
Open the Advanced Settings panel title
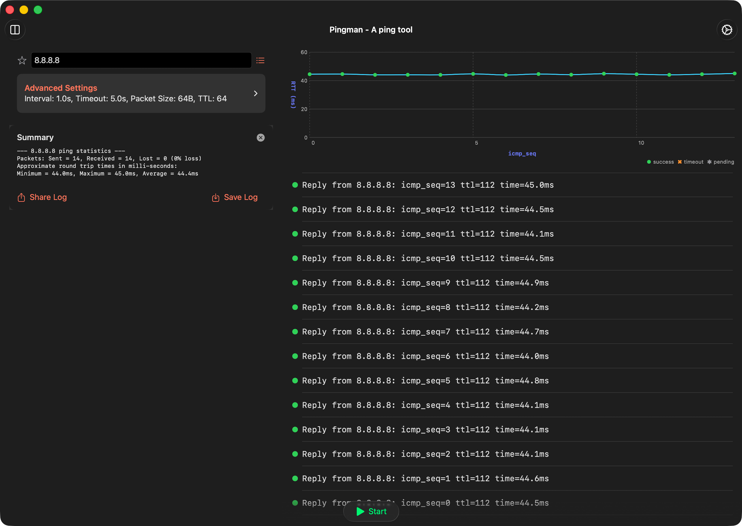click(61, 88)
